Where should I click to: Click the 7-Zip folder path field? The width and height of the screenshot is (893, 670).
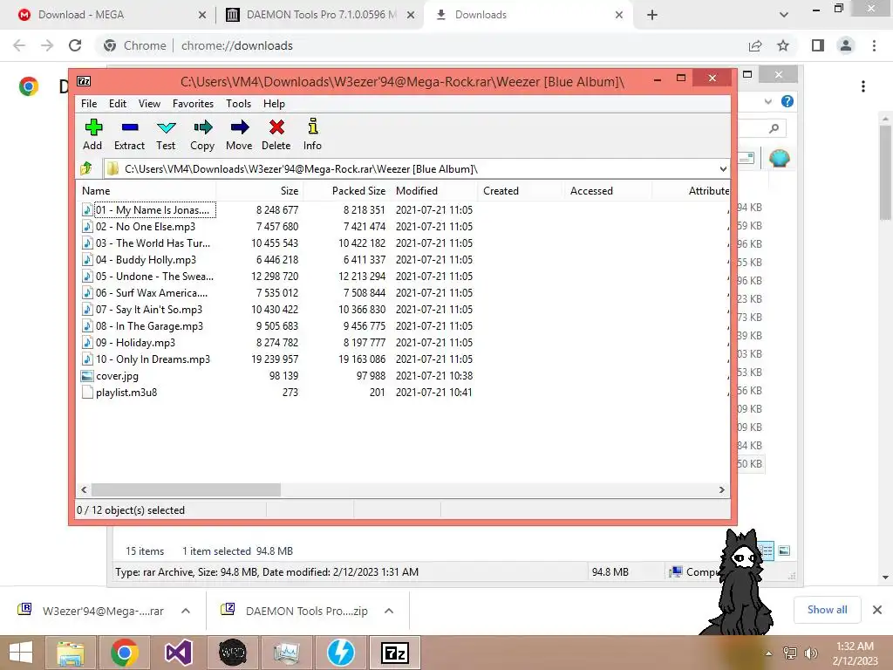[416, 169]
